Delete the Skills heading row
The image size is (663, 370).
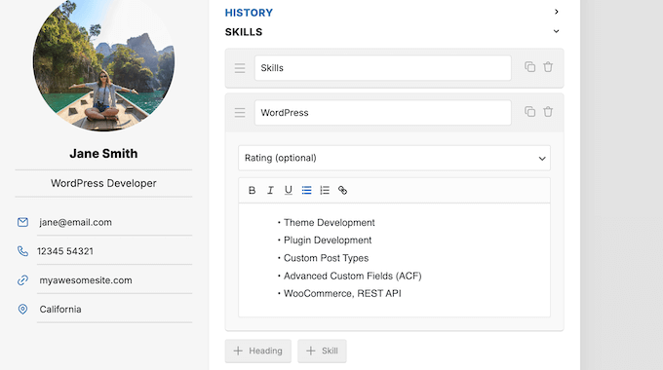(x=548, y=67)
